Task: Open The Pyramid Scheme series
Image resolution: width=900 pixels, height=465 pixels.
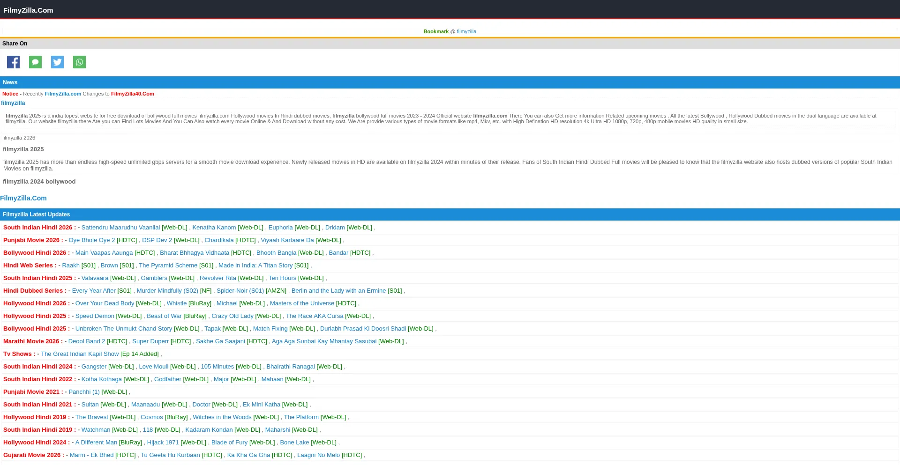Action: (168, 266)
